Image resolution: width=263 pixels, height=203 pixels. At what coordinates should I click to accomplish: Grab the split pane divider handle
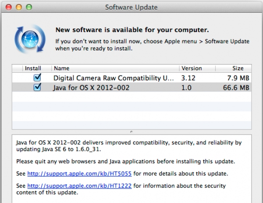coord(131,132)
